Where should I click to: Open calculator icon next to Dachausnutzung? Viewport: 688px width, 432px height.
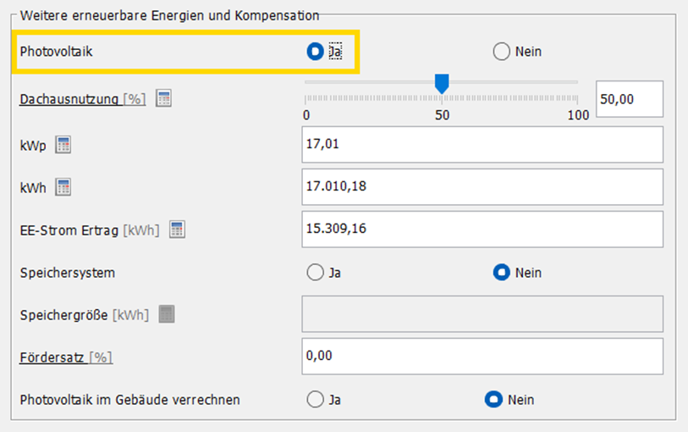coord(164,98)
